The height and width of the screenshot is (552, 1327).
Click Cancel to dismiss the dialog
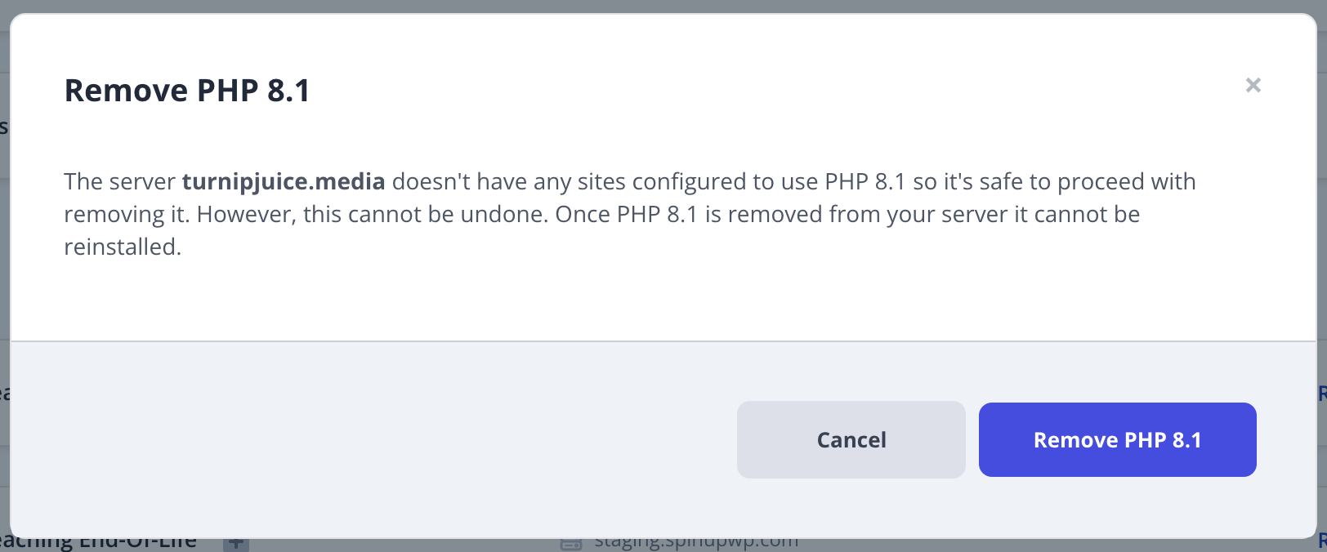[x=851, y=439]
